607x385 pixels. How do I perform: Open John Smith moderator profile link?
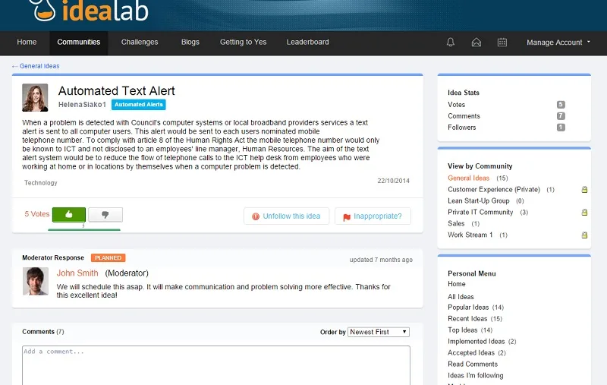pos(77,273)
